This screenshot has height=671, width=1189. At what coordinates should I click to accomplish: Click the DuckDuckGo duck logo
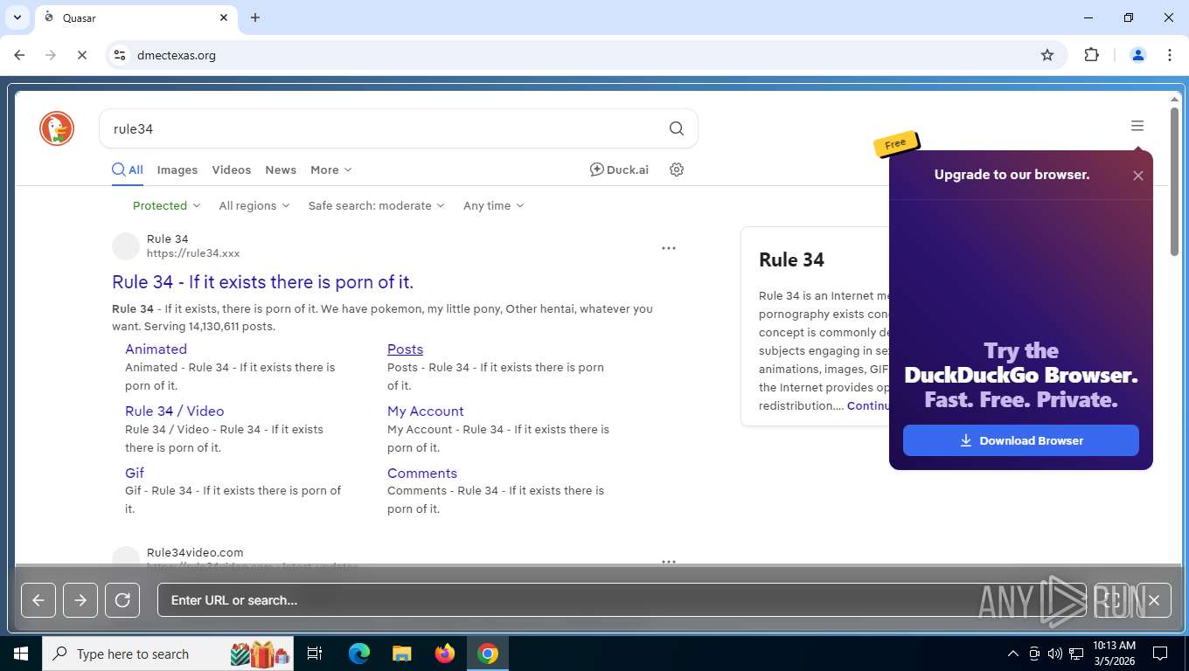(57, 128)
